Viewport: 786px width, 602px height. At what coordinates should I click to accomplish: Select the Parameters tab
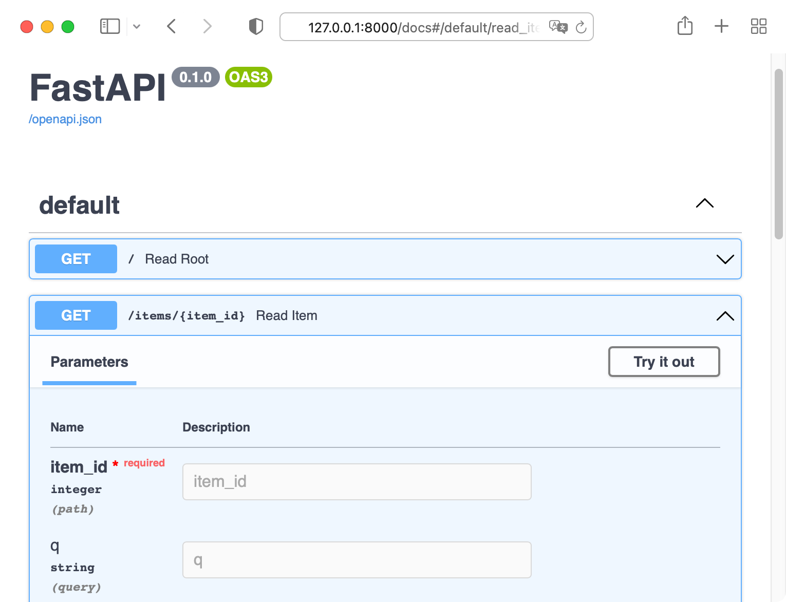click(x=89, y=362)
